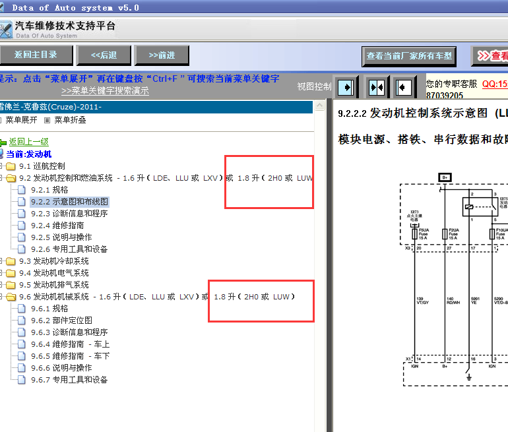Click page icon of 9.2.1 规格

click(22, 190)
